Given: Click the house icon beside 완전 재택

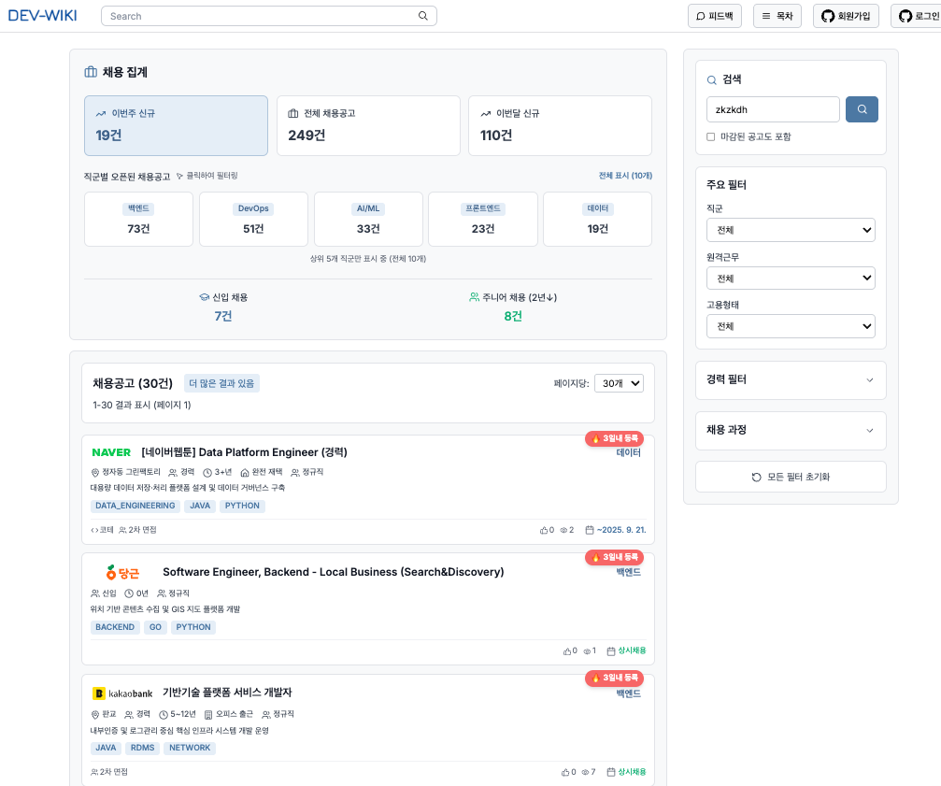Looking at the screenshot, I should tap(244, 472).
